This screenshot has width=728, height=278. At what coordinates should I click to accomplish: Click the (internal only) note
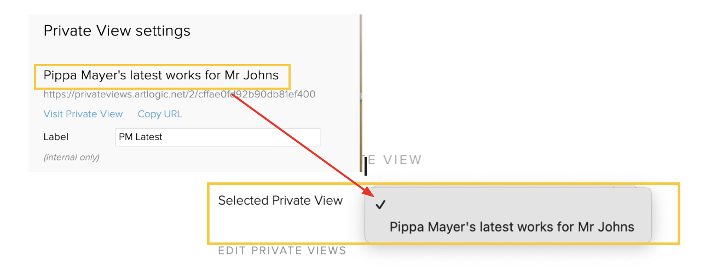[x=72, y=157]
